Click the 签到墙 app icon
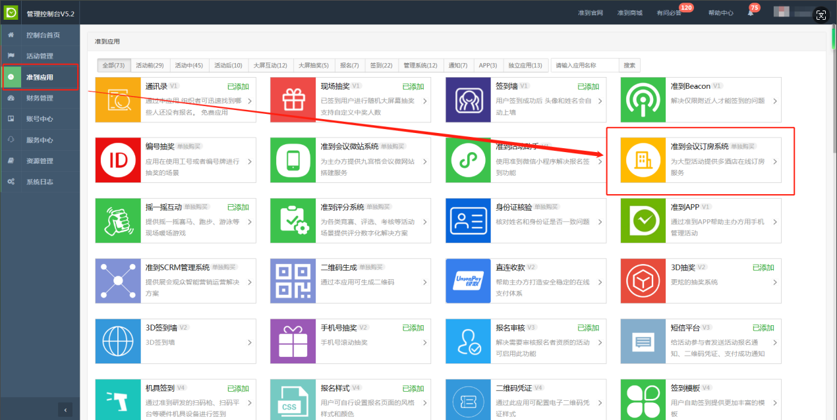This screenshot has width=837, height=420. coord(469,99)
